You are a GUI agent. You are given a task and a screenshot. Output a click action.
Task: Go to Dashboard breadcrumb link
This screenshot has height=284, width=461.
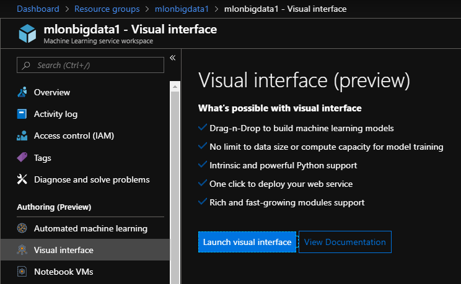coord(38,9)
